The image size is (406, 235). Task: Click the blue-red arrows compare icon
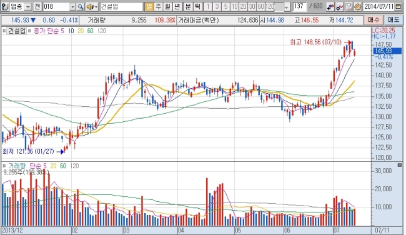pyautogui.click(x=330, y=7)
